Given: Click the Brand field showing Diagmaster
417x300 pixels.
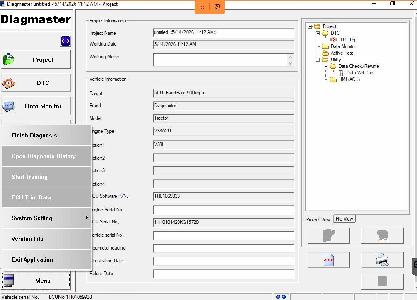Looking at the screenshot, I should [224, 106].
